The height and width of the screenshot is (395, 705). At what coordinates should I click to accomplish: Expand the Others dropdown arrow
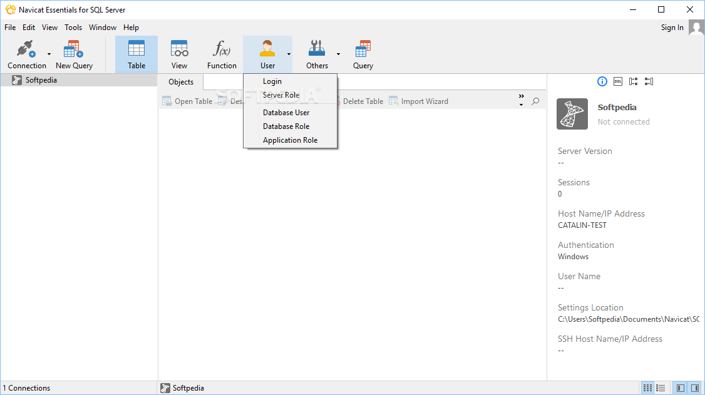click(338, 54)
